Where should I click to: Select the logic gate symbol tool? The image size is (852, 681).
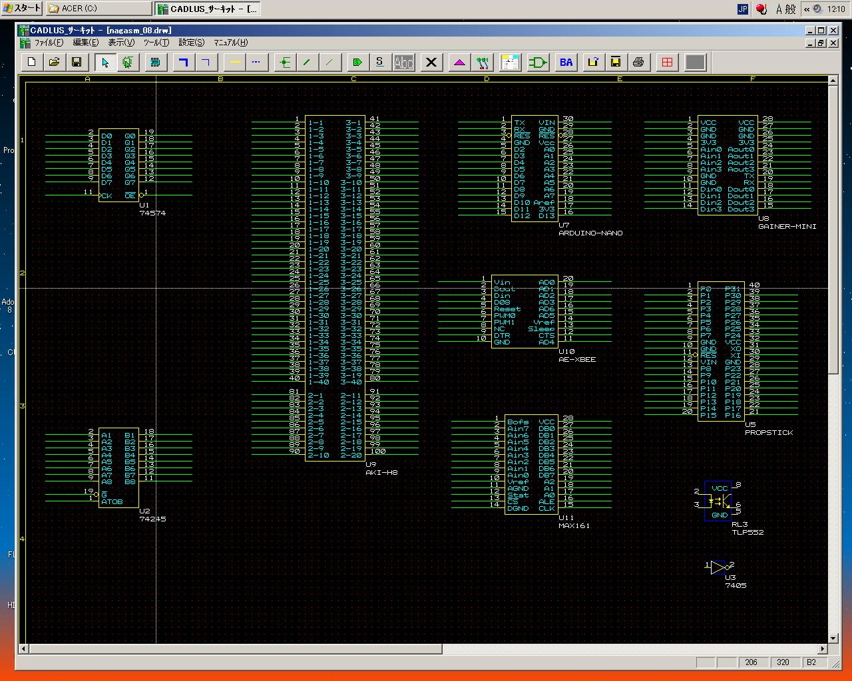pos(537,63)
